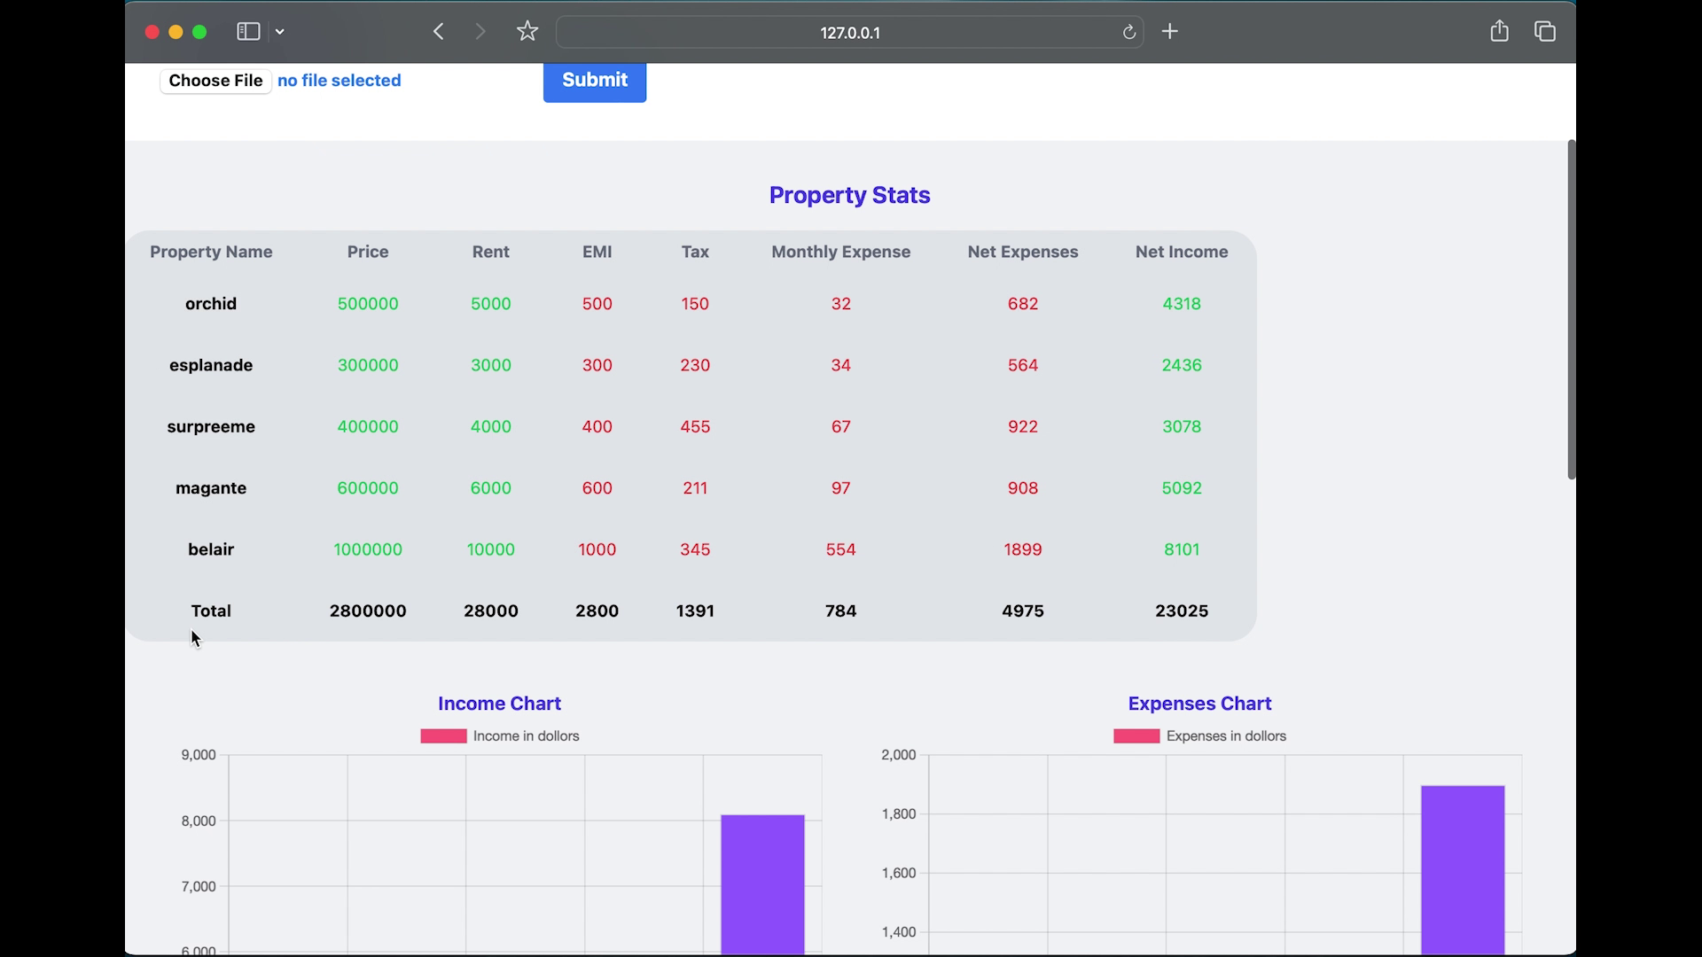Toggle the Income in dollars legend
This screenshot has height=957, width=1702.
click(499, 735)
